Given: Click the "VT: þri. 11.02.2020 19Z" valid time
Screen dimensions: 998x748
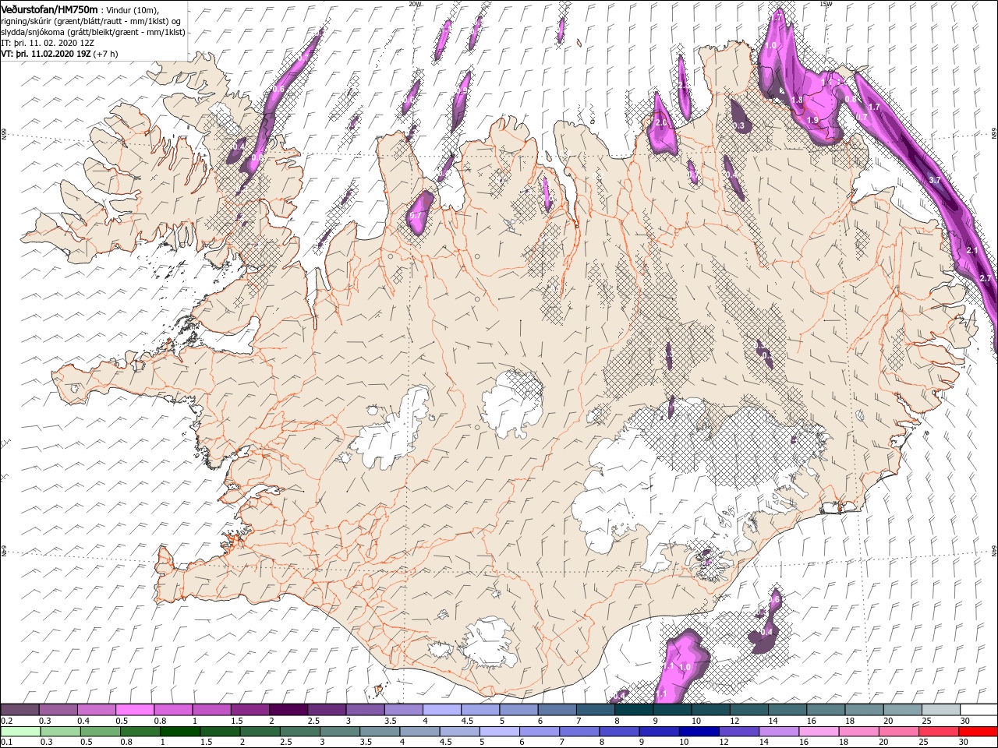Looking at the screenshot, I should pyautogui.click(x=46, y=54).
